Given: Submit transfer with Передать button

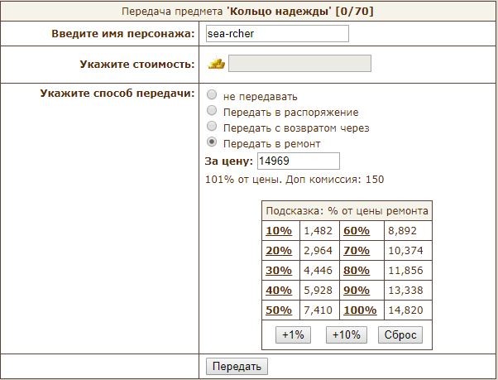Looking at the screenshot, I should (237, 366).
